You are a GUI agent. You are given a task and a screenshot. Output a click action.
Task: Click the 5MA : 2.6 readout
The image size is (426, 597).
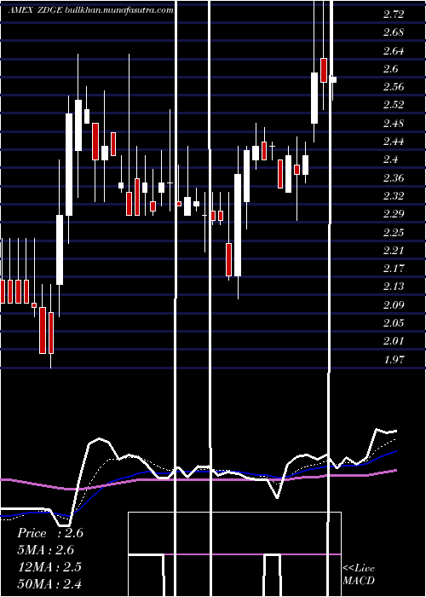pyautogui.click(x=46, y=550)
